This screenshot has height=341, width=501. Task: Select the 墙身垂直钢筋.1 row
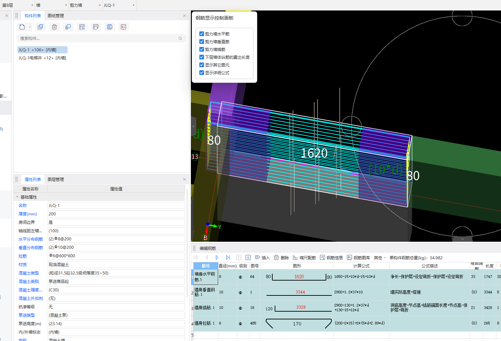click(x=346, y=292)
